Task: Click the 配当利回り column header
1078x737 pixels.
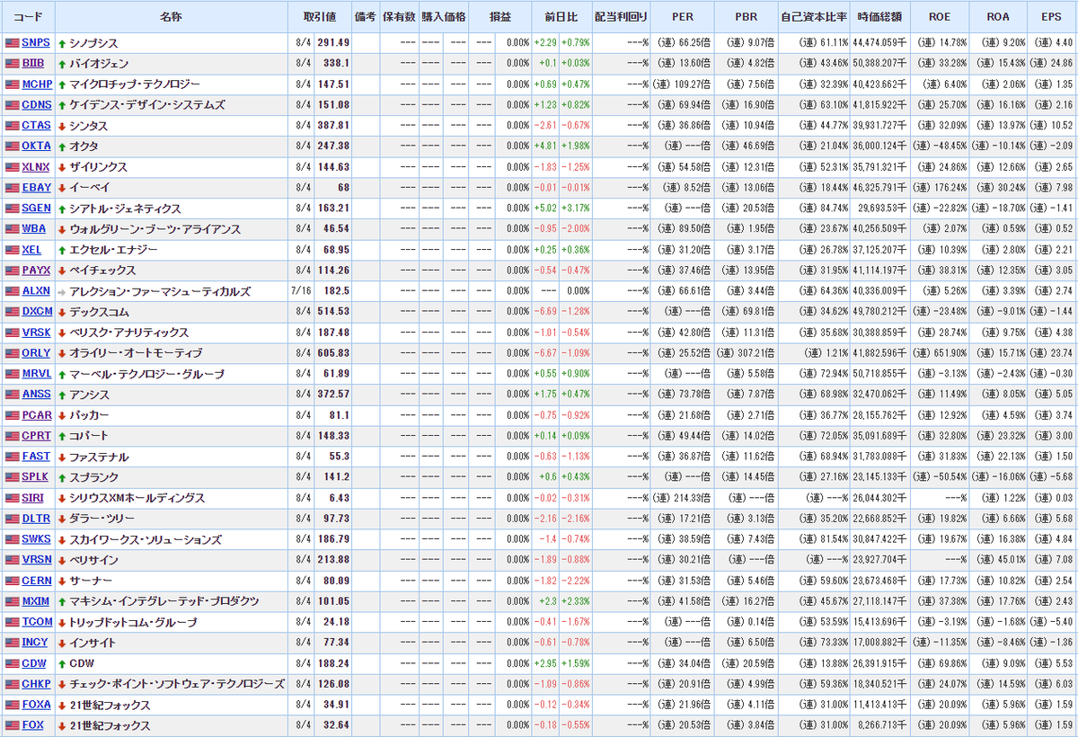Action: pyautogui.click(x=621, y=17)
